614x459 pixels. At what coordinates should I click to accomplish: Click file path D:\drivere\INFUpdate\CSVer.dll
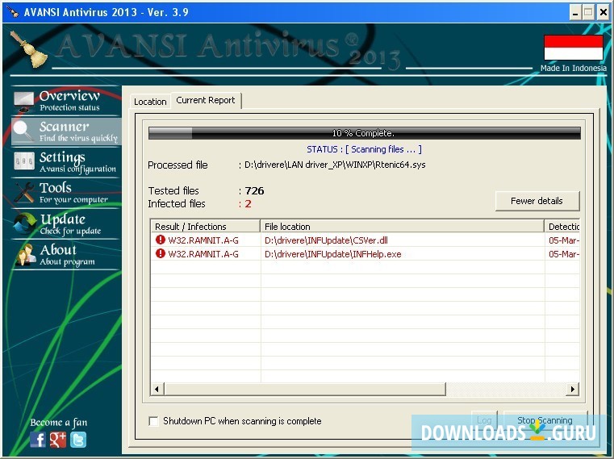pyautogui.click(x=326, y=240)
